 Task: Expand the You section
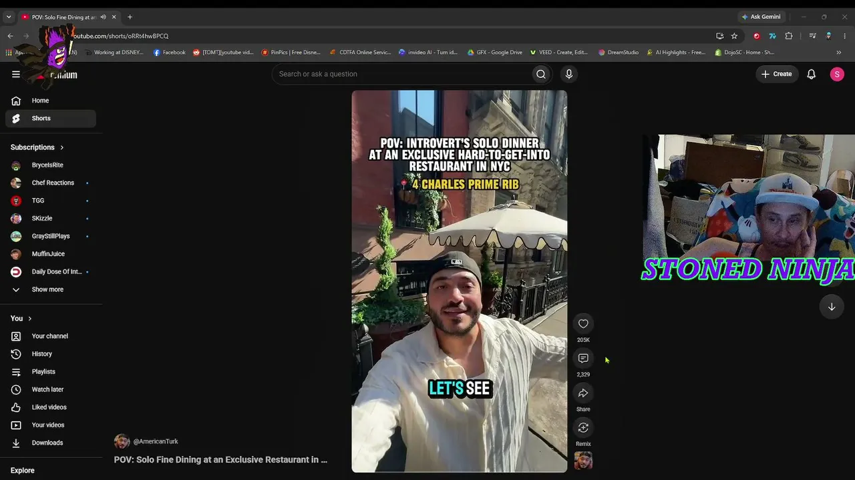point(21,319)
